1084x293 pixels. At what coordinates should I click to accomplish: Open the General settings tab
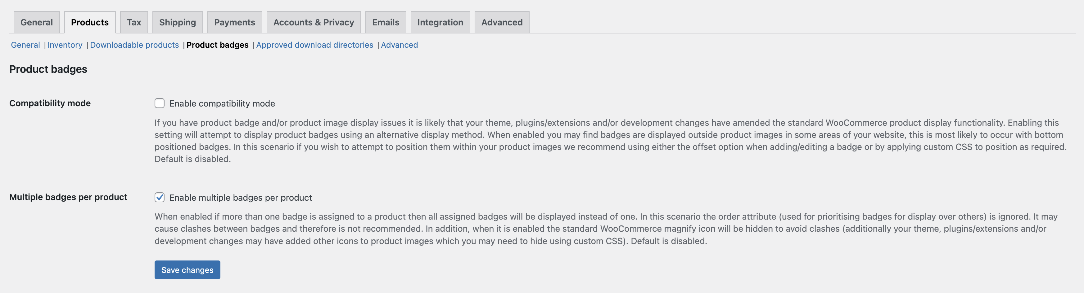(37, 22)
